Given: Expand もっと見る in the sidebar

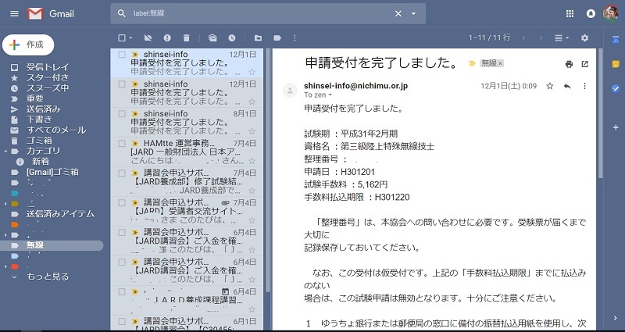Looking at the screenshot, I should click(47, 277).
